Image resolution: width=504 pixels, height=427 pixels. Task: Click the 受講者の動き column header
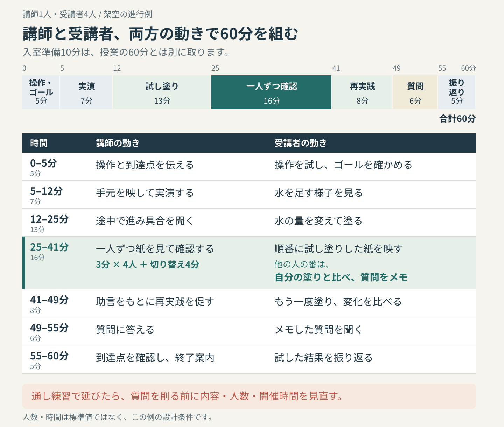[x=301, y=143]
